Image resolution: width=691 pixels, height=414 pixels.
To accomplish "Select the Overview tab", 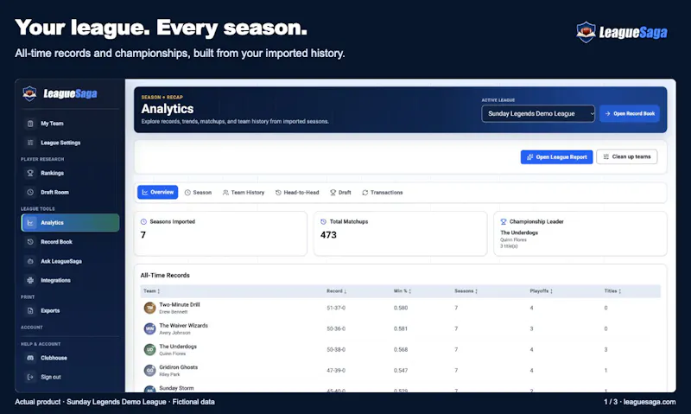I will coord(158,192).
